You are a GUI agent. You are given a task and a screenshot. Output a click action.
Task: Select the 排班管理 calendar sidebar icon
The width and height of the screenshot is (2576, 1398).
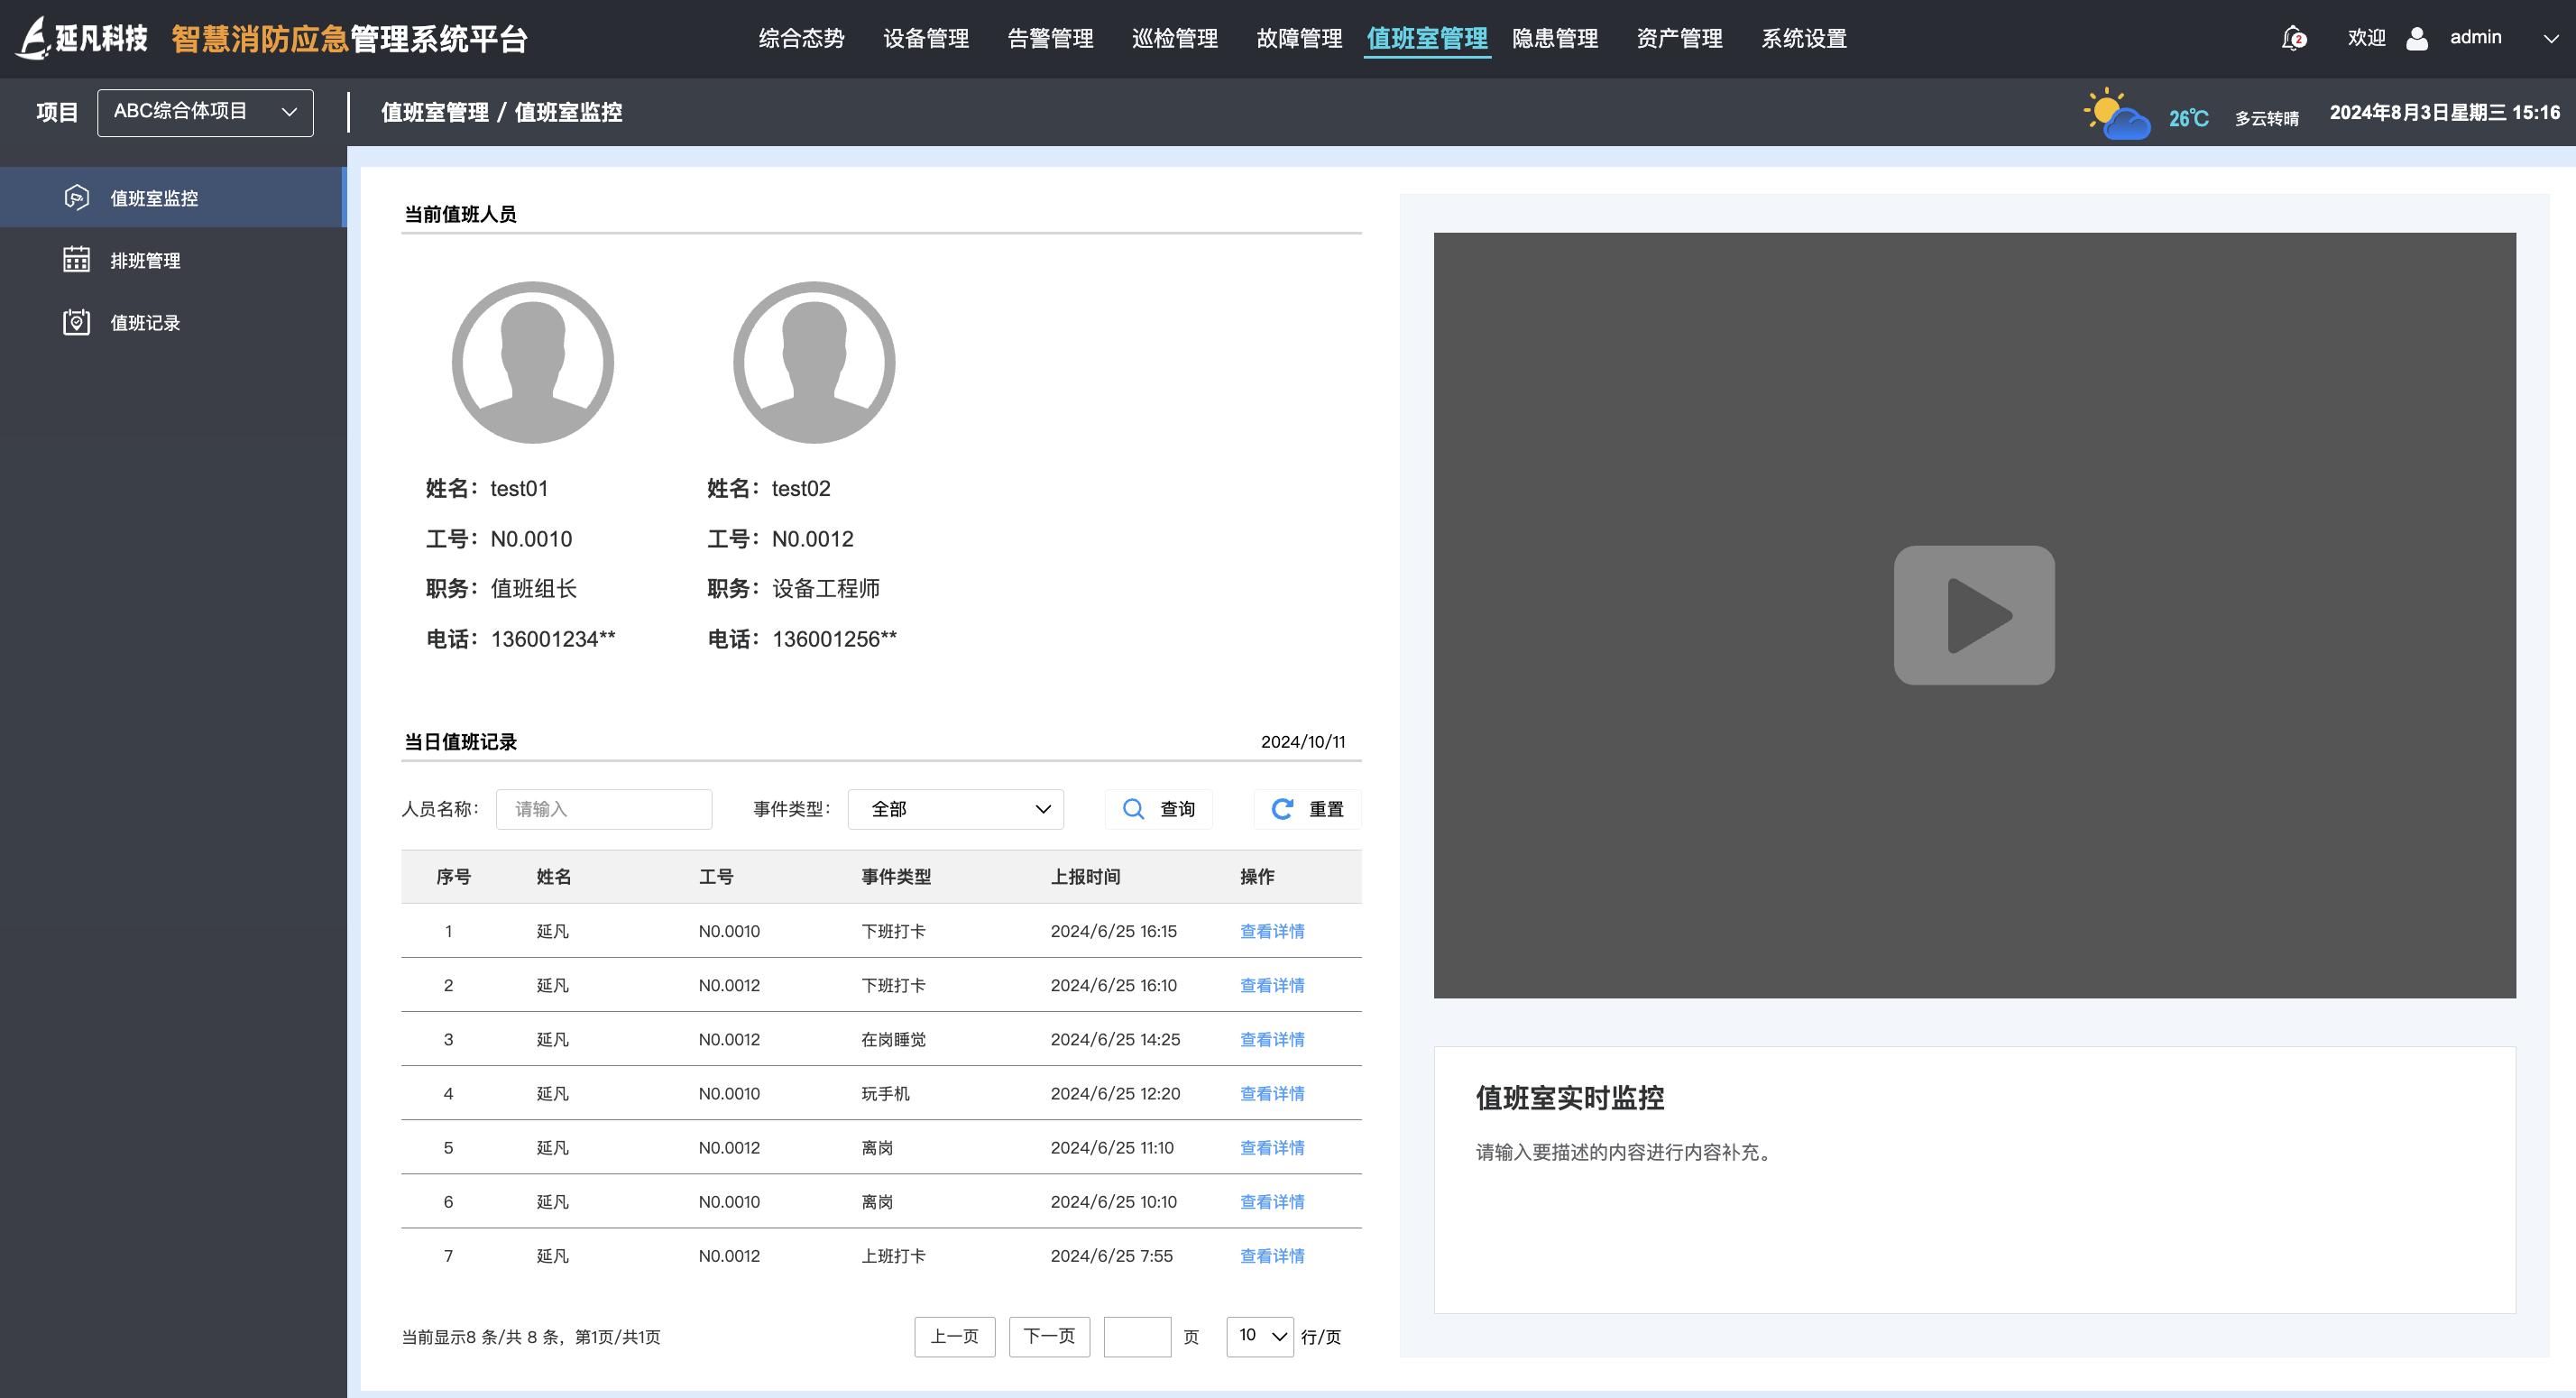tap(77, 260)
